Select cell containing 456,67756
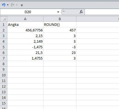119x109 pixels. 25,30
